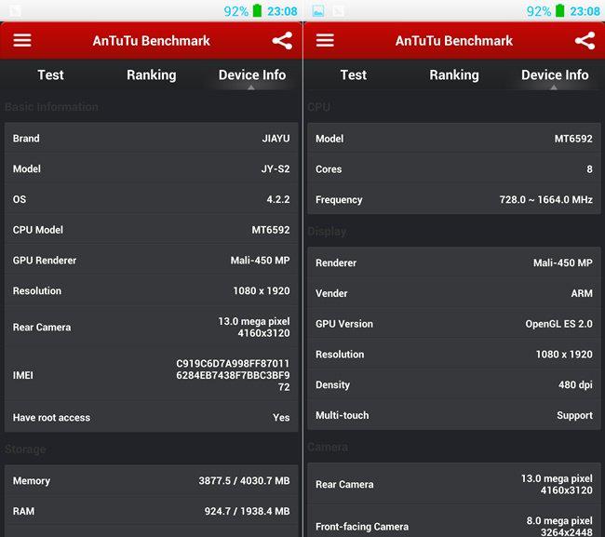Select the Brand JIAYU row
This screenshot has width=605, height=537.
tap(151, 138)
